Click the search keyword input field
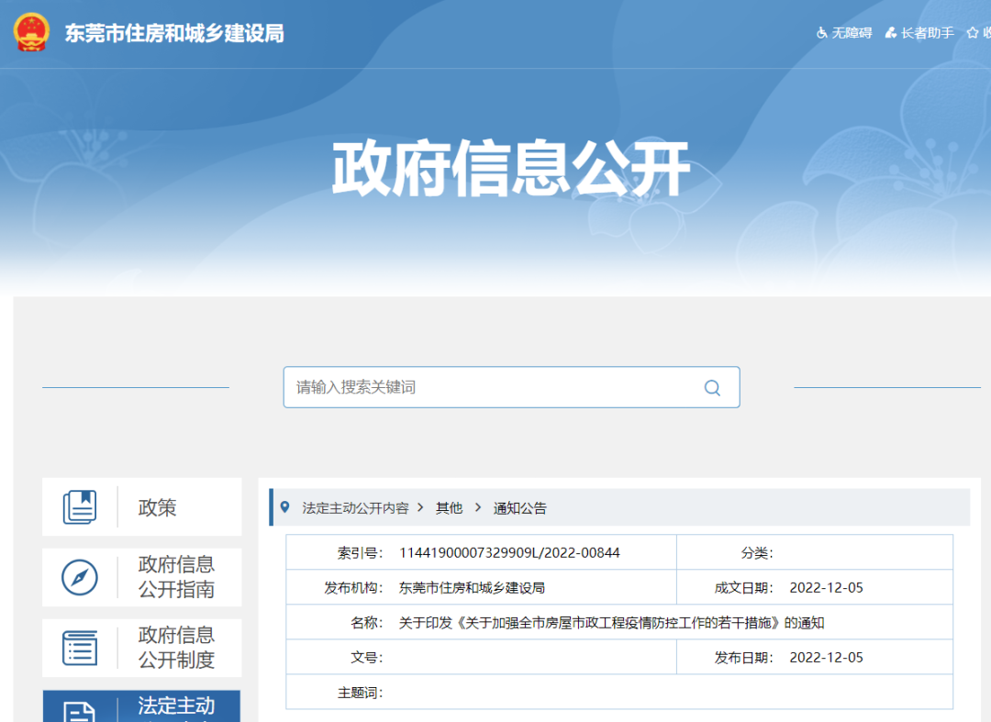Screen dimensions: 991x722 tap(477, 387)
